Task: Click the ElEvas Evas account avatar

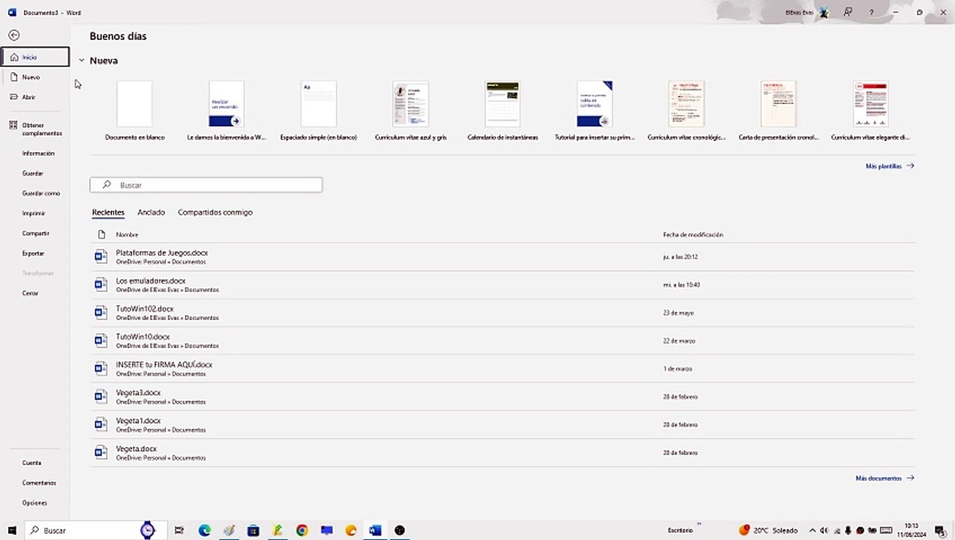Action: pos(824,13)
